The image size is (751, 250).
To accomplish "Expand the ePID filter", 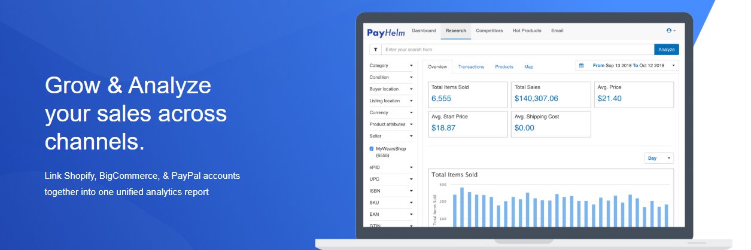I will tap(391, 167).
